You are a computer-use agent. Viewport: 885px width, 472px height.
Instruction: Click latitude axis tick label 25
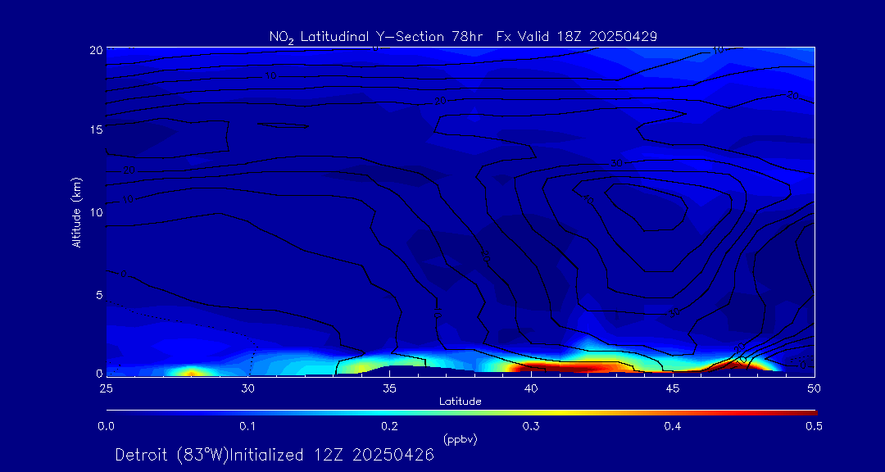tap(106, 388)
